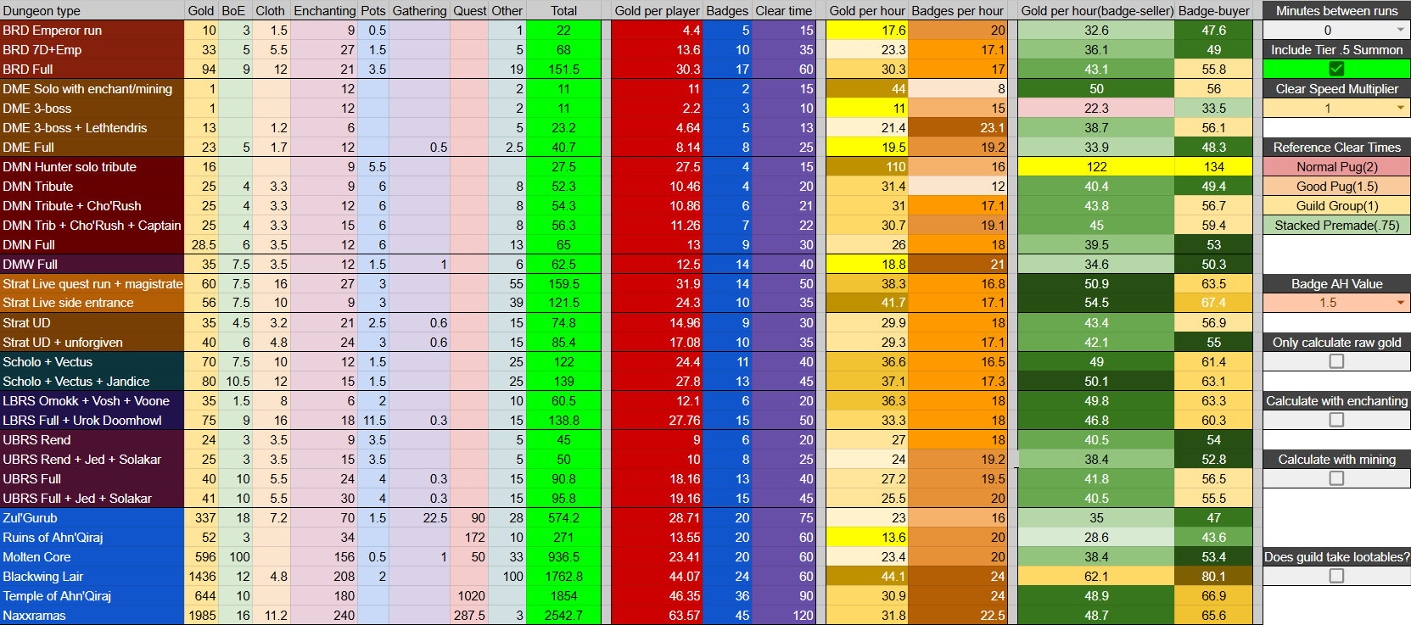The height and width of the screenshot is (625, 1411).
Task: Click the Scholo + Vectus + Jandice cell
Action: point(92,382)
